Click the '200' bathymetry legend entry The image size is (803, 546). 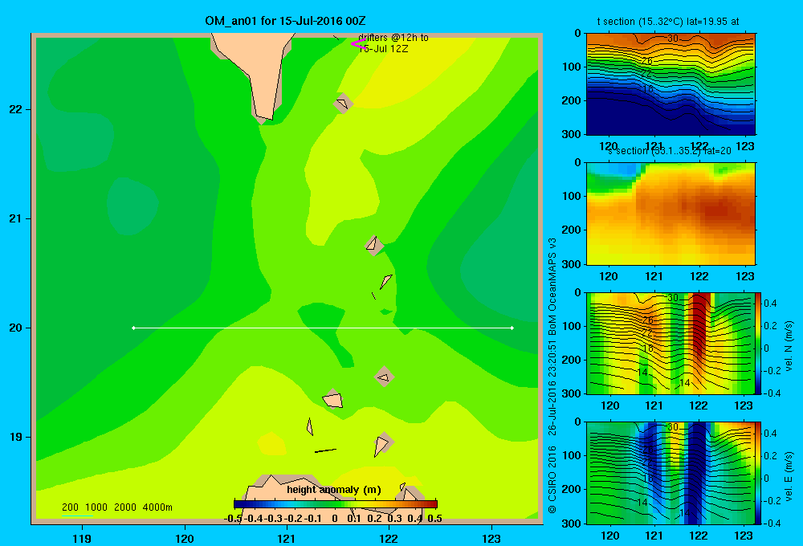tap(70, 507)
